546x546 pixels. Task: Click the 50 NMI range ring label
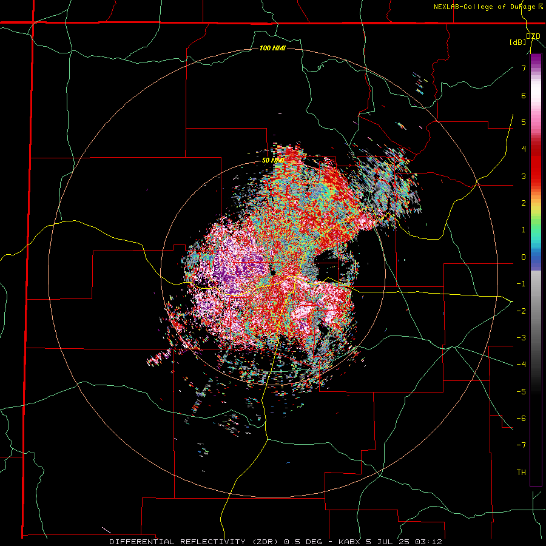272,161
